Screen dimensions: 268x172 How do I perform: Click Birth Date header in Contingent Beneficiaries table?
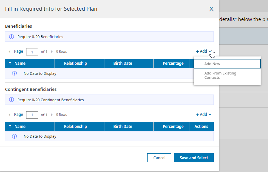coord(123,127)
